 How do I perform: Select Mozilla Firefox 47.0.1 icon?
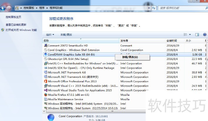point(46,95)
